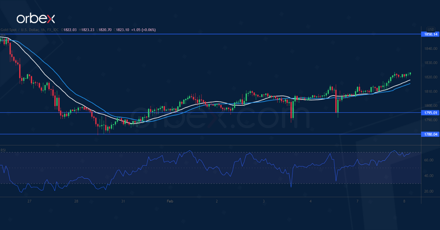Click the 20.00 tick on RSI axis

pyautogui.click(x=430, y=191)
